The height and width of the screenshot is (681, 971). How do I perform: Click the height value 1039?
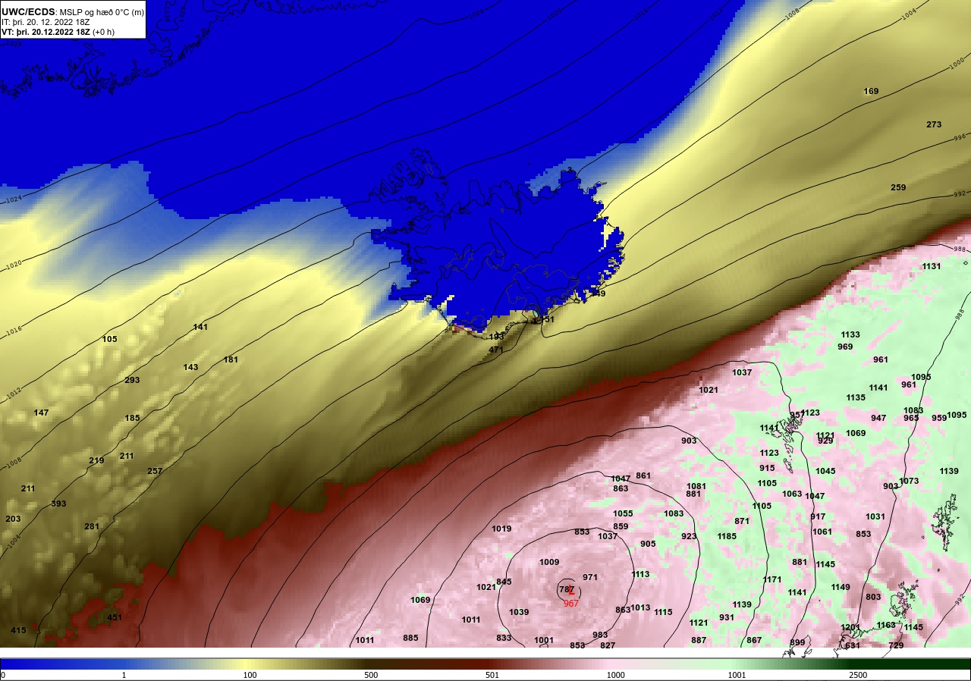(x=519, y=612)
